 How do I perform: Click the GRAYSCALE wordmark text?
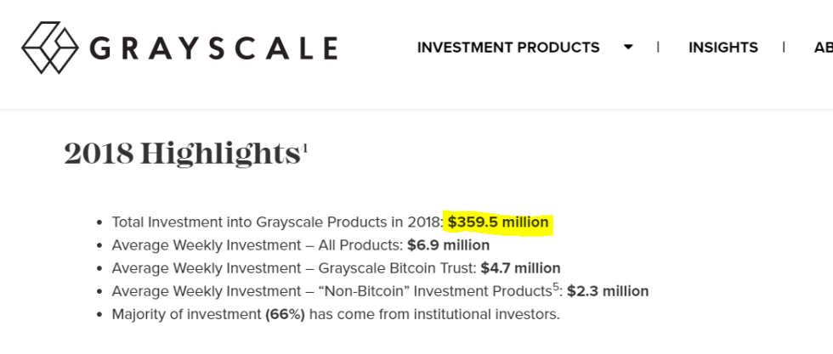point(213,48)
